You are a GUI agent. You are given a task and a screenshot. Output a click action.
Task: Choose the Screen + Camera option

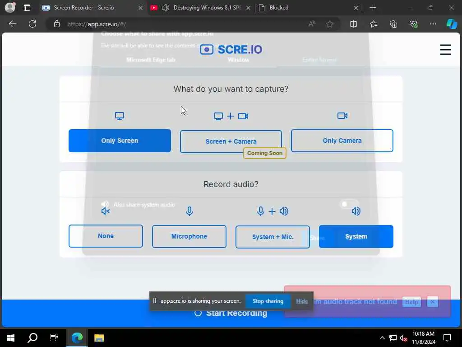[231, 141]
